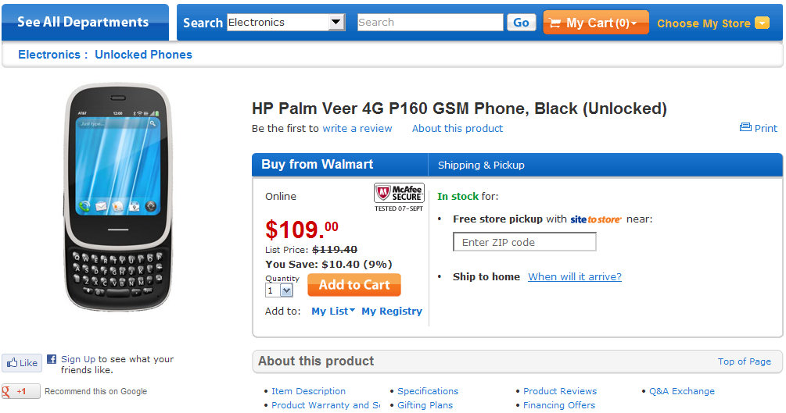Viewport: 786px width, 413px height.
Task: Click the Enter ZIP code field
Action: pos(524,242)
